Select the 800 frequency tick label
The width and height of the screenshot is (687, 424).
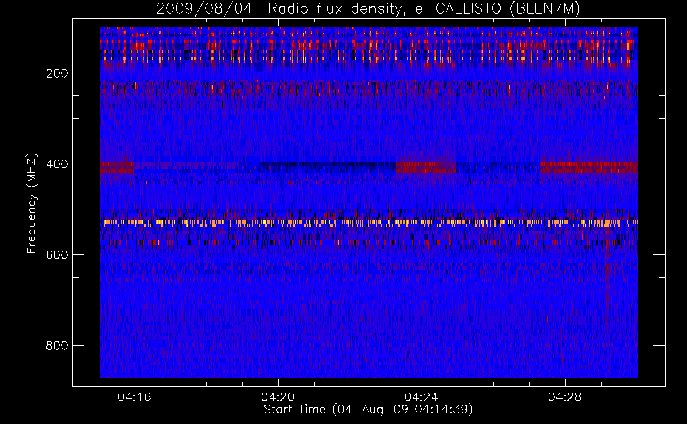click(57, 346)
